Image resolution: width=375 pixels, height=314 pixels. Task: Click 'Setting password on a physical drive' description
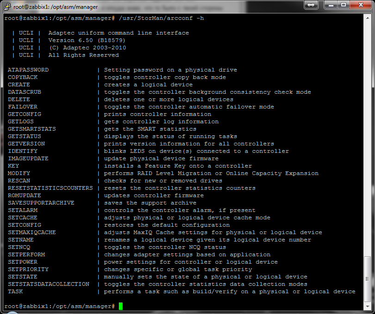[171, 70]
